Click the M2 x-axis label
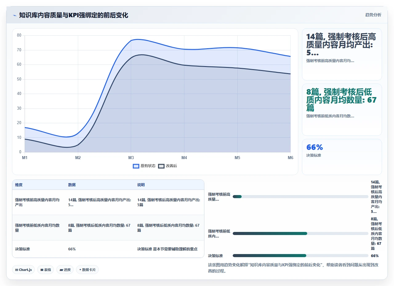Viewport: 394px width, 286px height. [78, 158]
